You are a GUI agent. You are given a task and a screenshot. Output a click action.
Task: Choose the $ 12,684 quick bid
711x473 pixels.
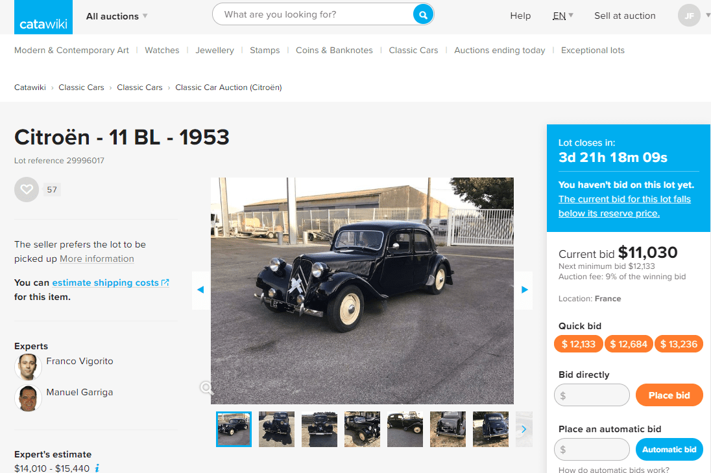click(x=629, y=344)
